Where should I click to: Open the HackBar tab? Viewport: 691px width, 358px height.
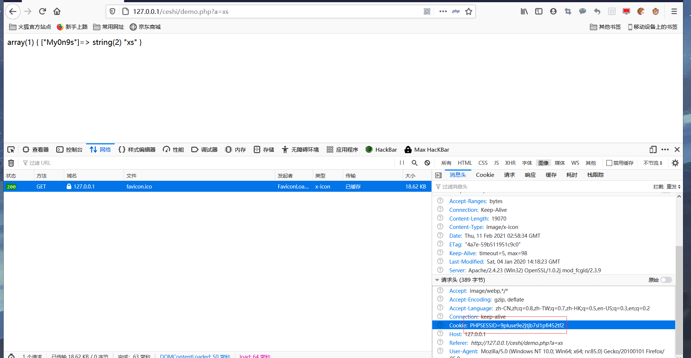(381, 150)
